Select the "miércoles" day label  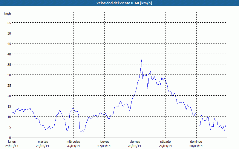(x=73, y=142)
